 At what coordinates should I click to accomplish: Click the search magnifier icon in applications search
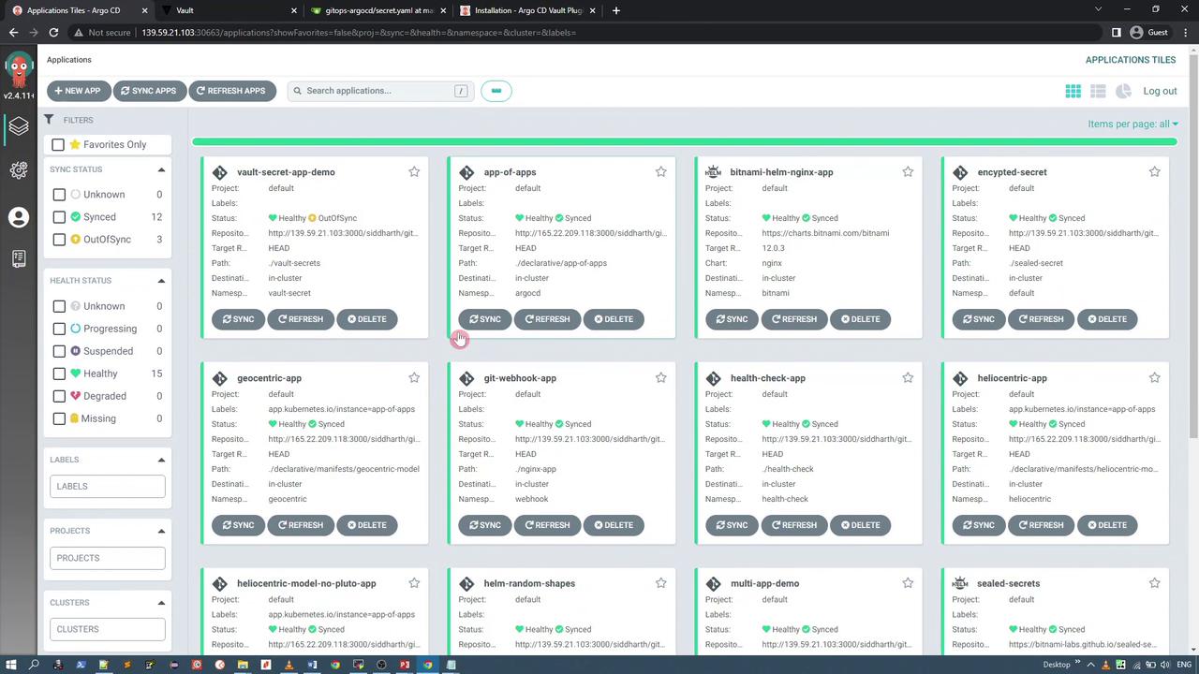pos(298,91)
